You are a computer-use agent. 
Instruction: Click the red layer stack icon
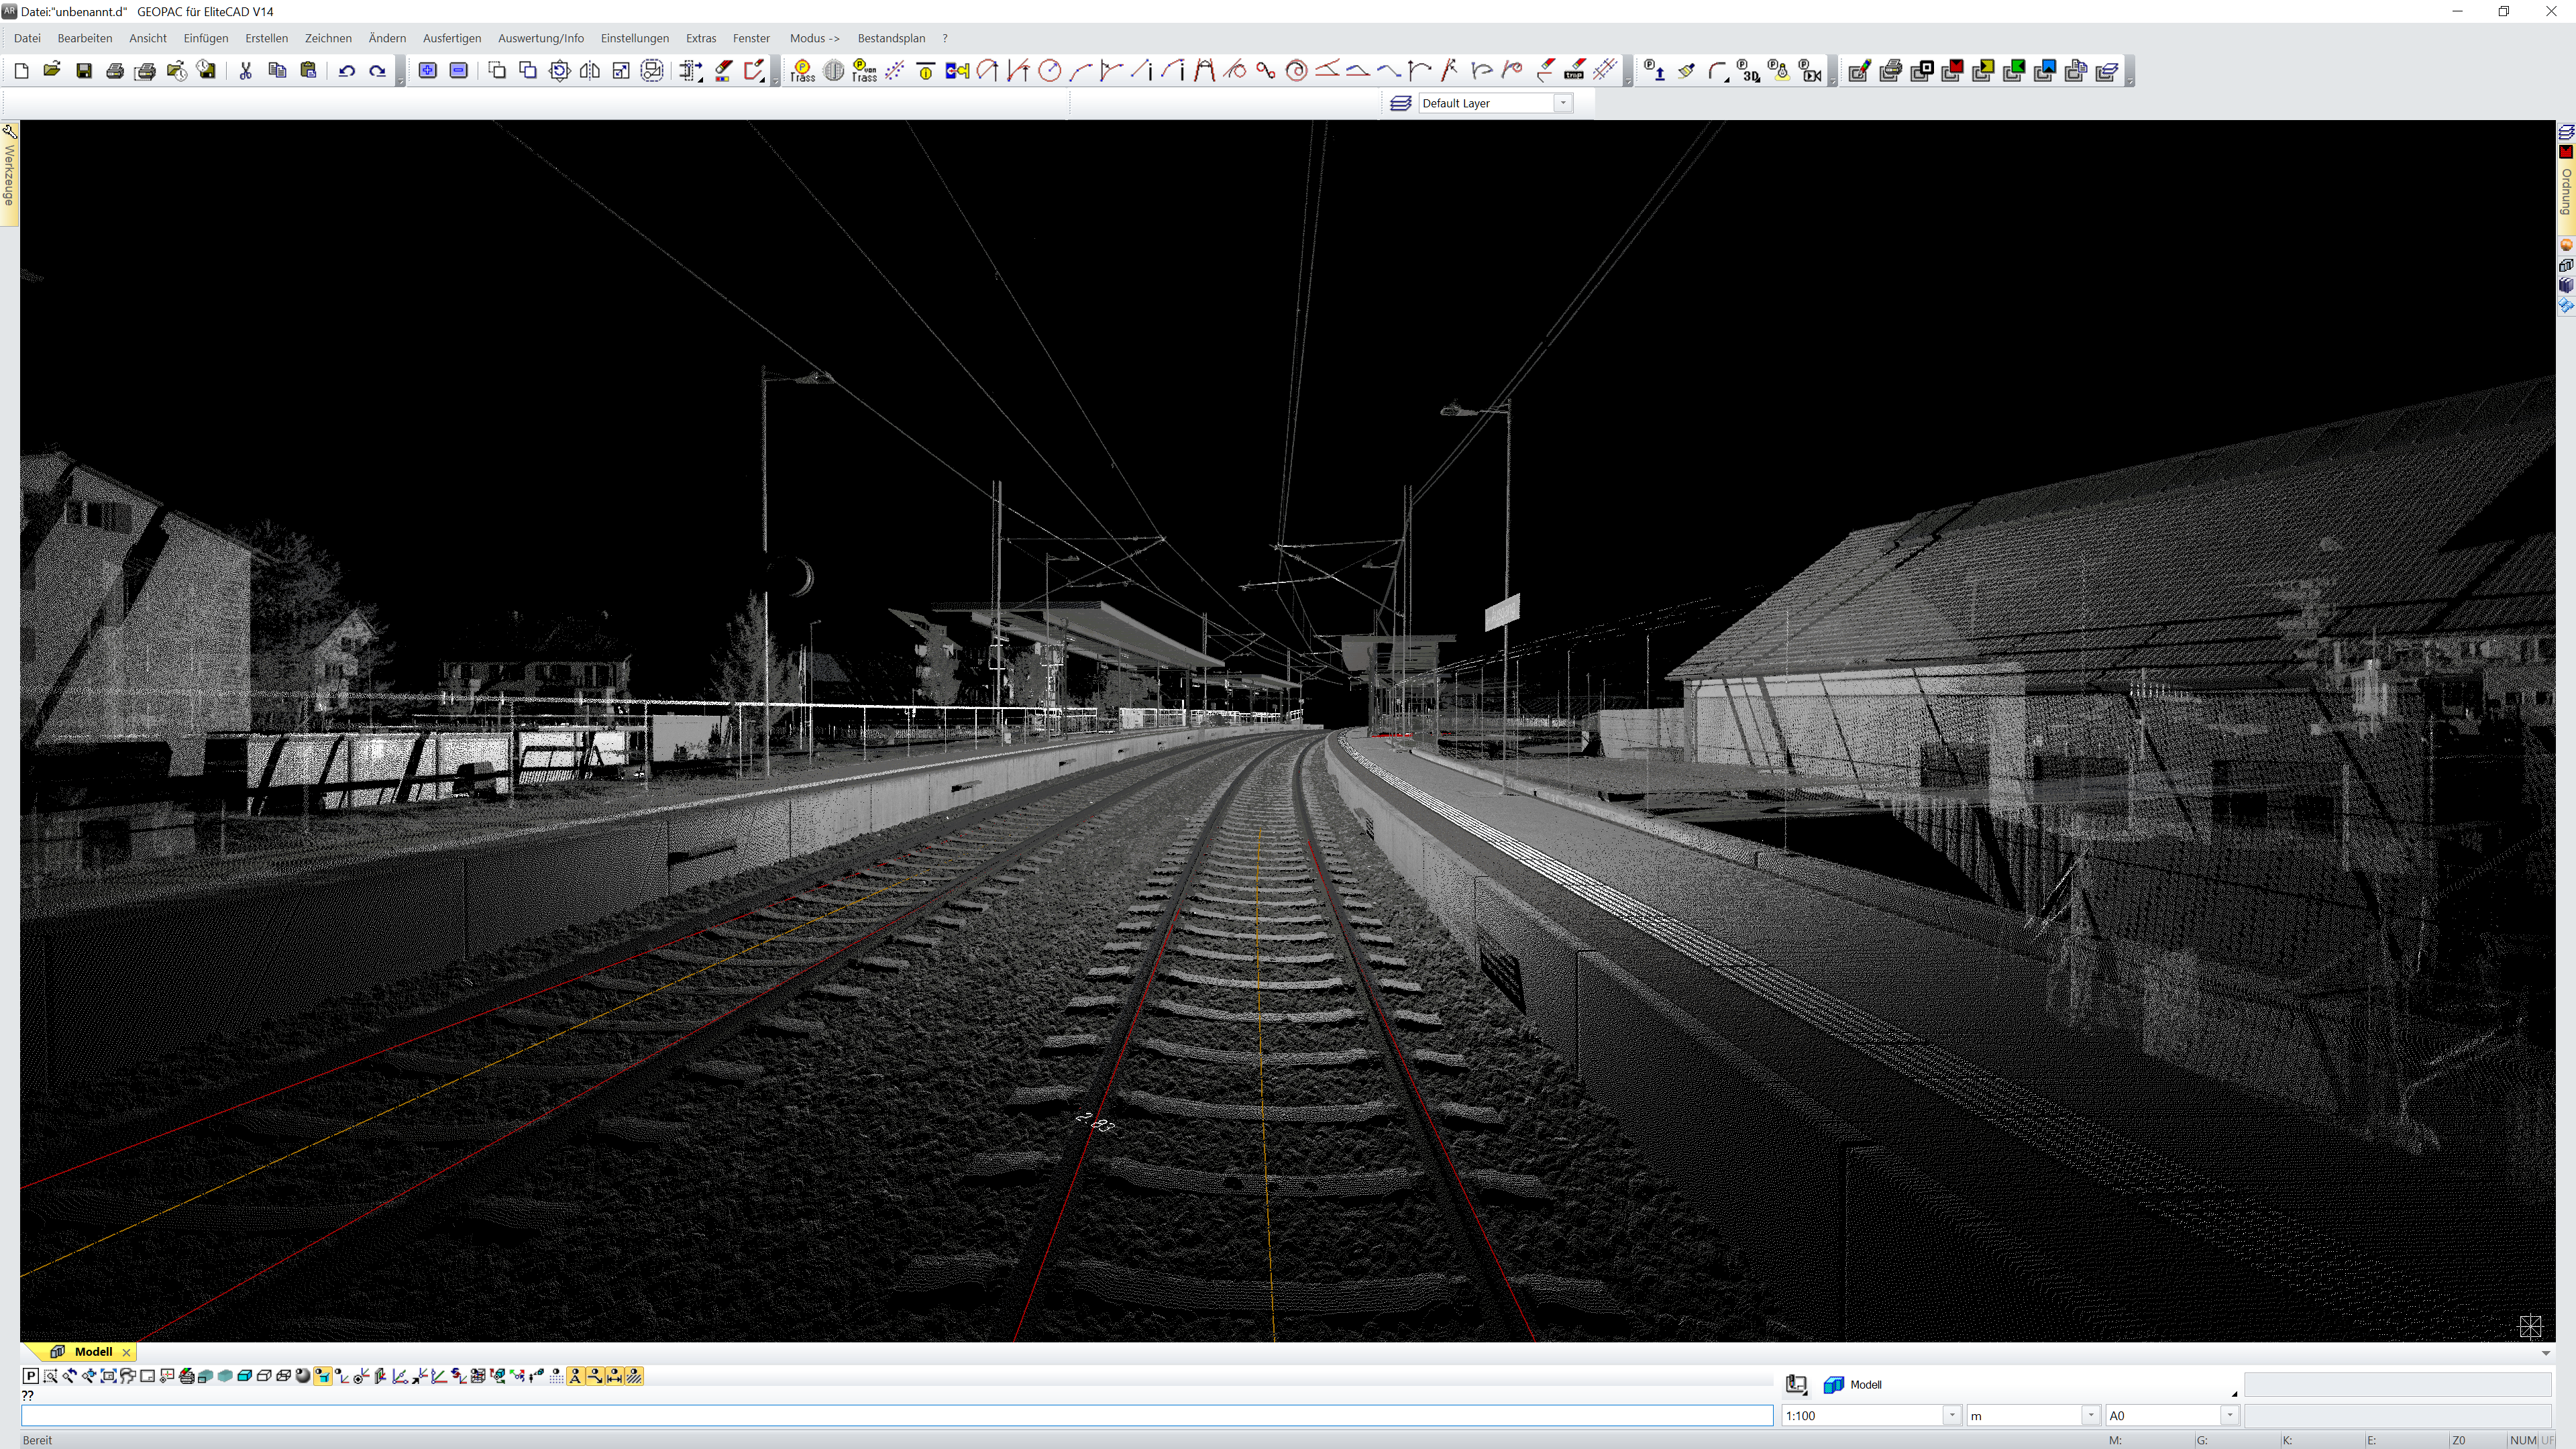point(1952,71)
